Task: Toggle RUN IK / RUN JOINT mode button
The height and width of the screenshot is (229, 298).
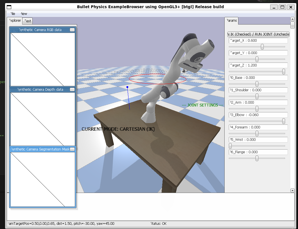Action: (258, 34)
